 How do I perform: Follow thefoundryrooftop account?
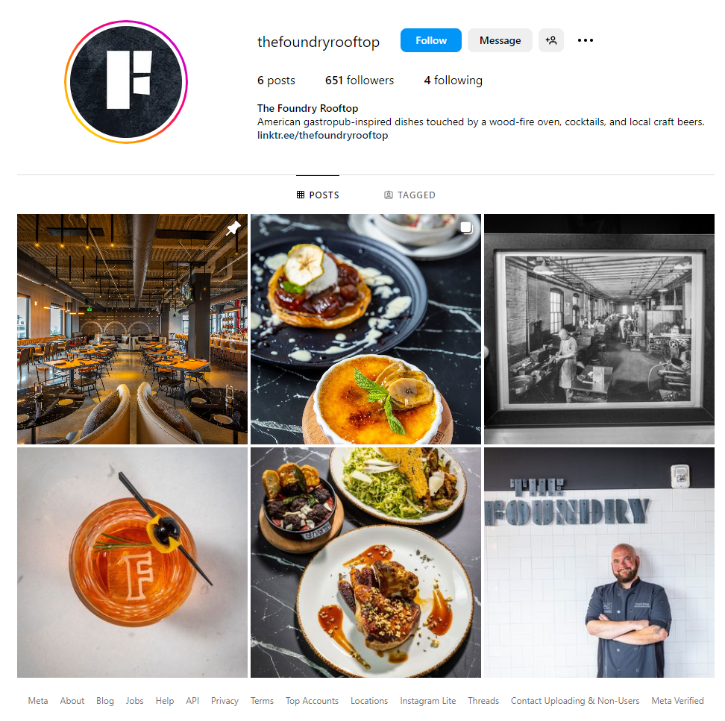tap(430, 40)
